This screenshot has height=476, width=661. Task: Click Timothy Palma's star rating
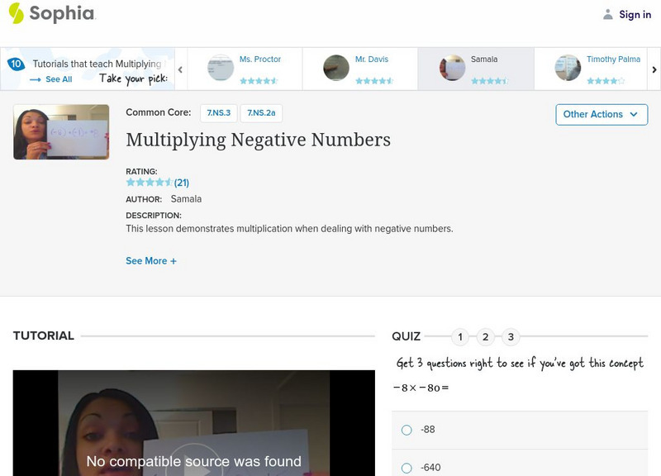(x=606, y=81)
